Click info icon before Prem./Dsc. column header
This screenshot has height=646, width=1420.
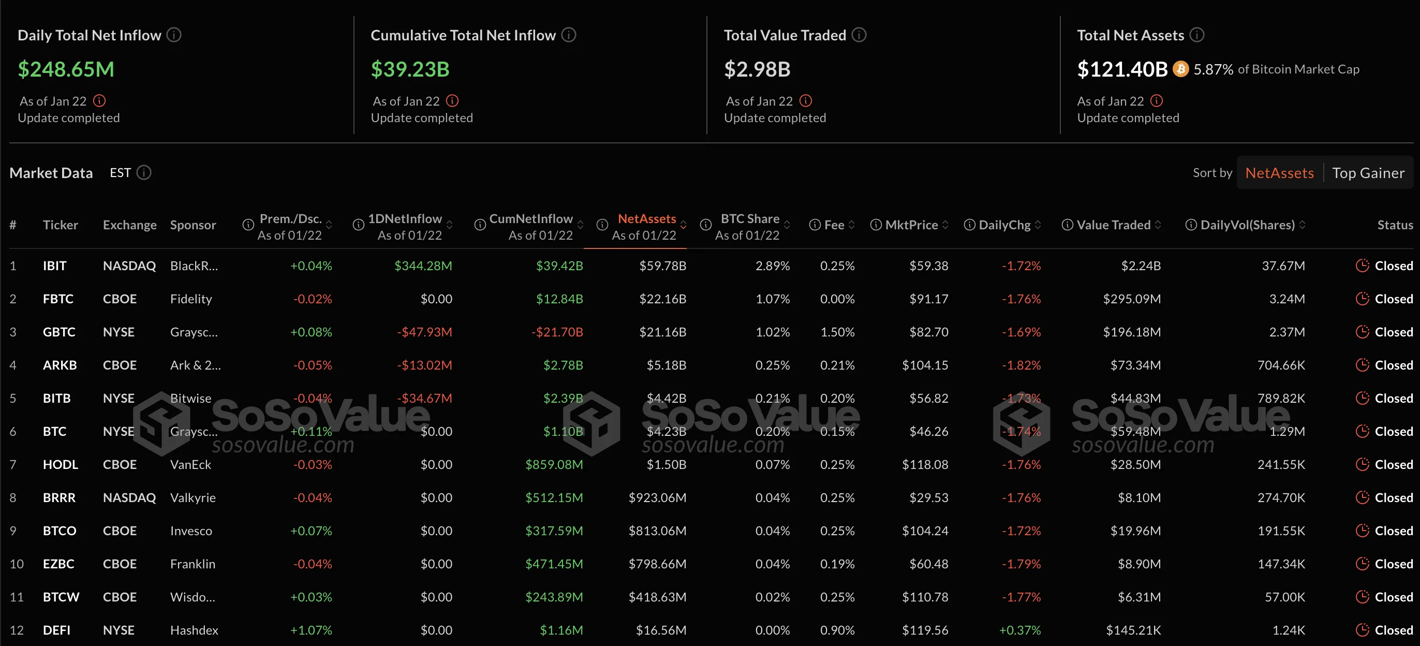(248, 225)
